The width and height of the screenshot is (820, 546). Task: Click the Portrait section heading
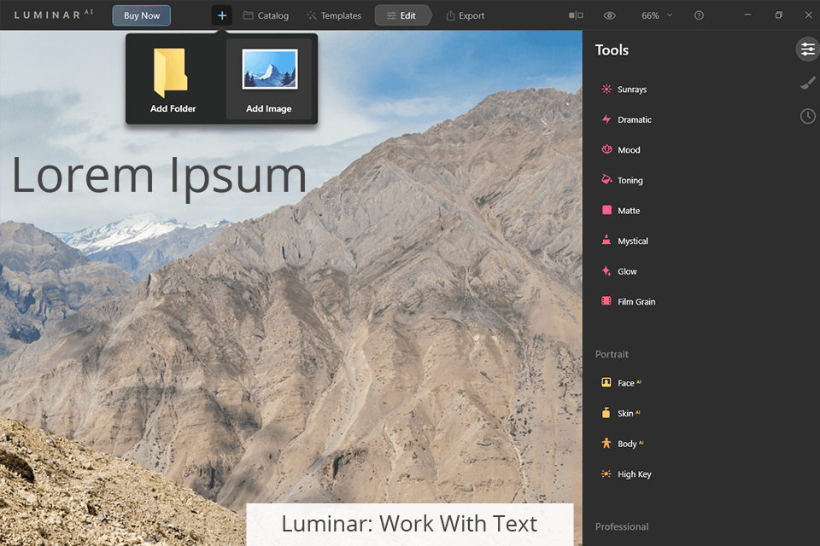[x=612, y=354]
